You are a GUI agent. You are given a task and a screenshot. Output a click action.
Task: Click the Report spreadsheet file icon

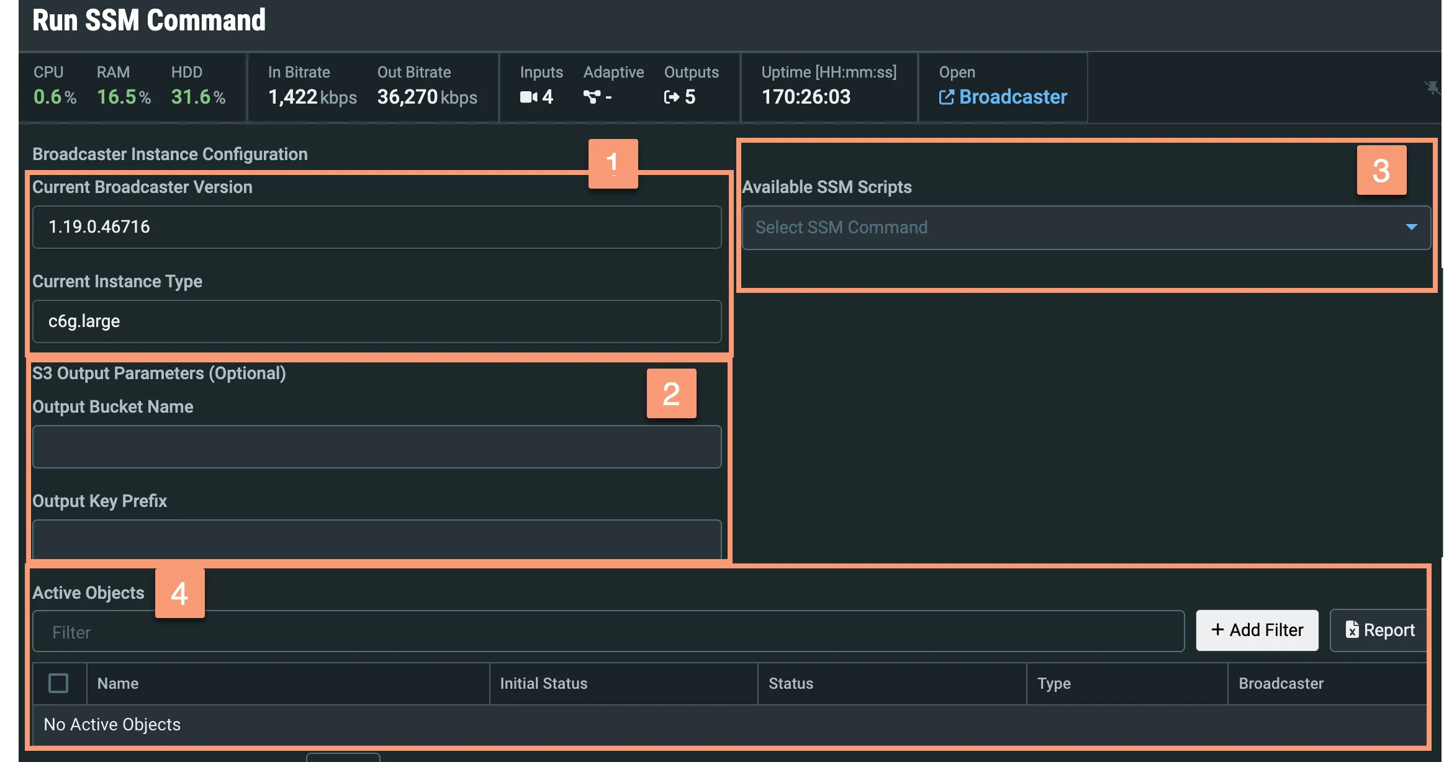[x=1351, y=630]
